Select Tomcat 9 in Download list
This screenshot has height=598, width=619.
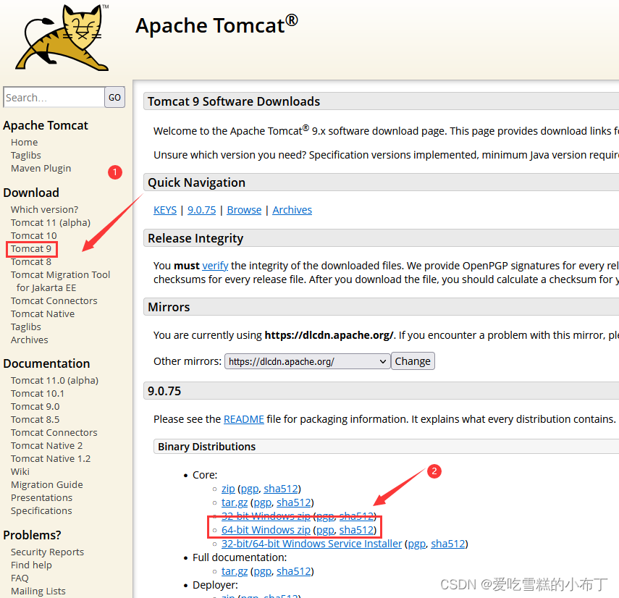[x=31, y=248]
